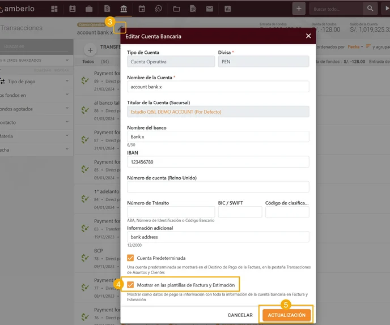This screenshot has height=325, width=390.
Task: Click the Código de clasificación field
Action: (287, 212)
